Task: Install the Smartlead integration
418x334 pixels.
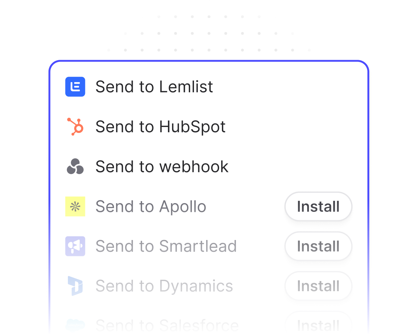Action: pyautogui.click(x=318, y=246)
